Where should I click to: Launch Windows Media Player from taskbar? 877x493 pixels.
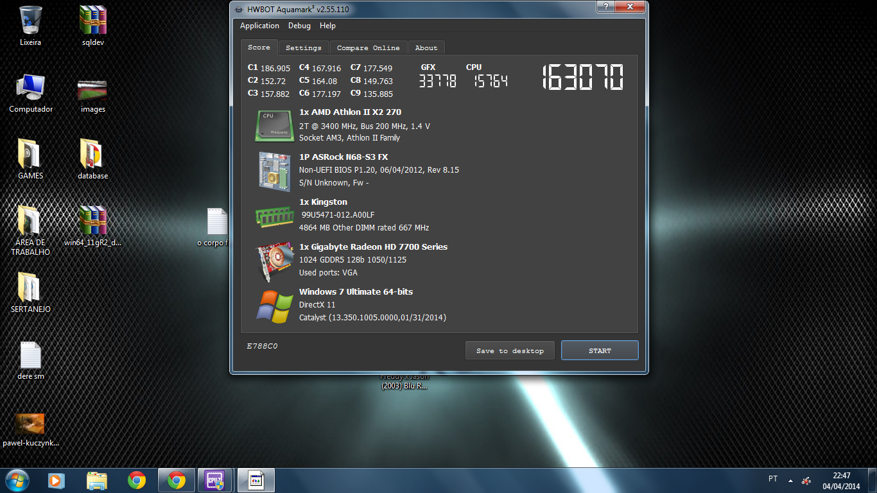(56, 480)
